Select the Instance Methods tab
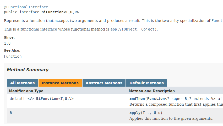 pyautogui.click(x=60, y=83)
